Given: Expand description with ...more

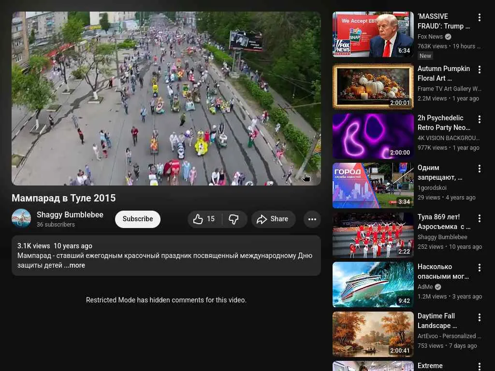Looking at the screenshot, I should (74, 265).
